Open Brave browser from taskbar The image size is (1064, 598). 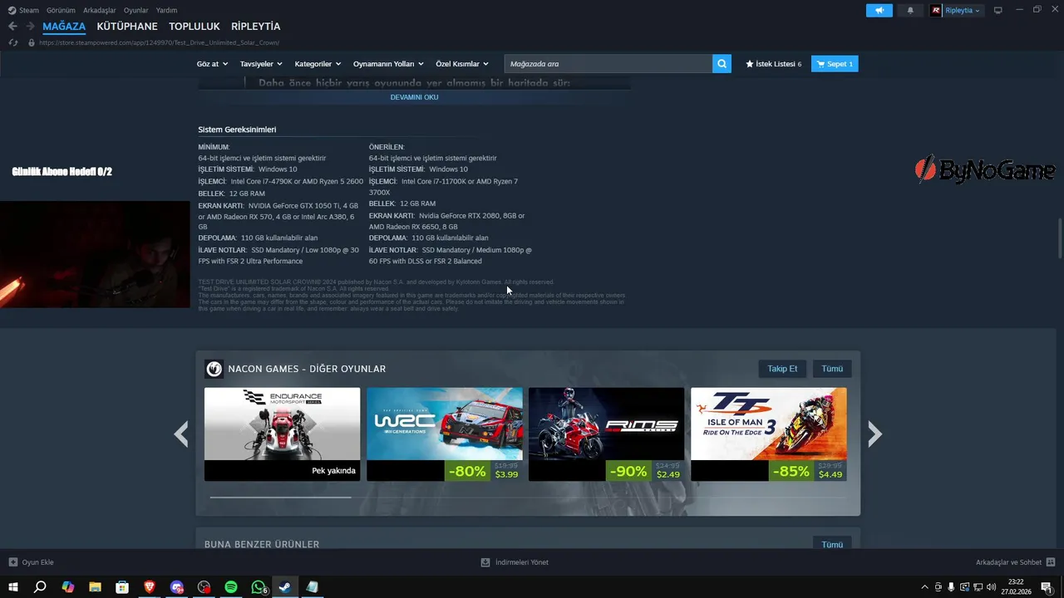(x=150, y=586)
